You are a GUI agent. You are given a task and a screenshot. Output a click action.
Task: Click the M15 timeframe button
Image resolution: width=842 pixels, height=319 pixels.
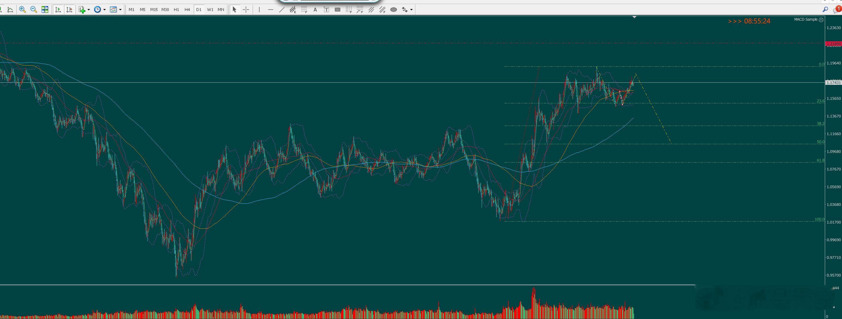point(154,10)
